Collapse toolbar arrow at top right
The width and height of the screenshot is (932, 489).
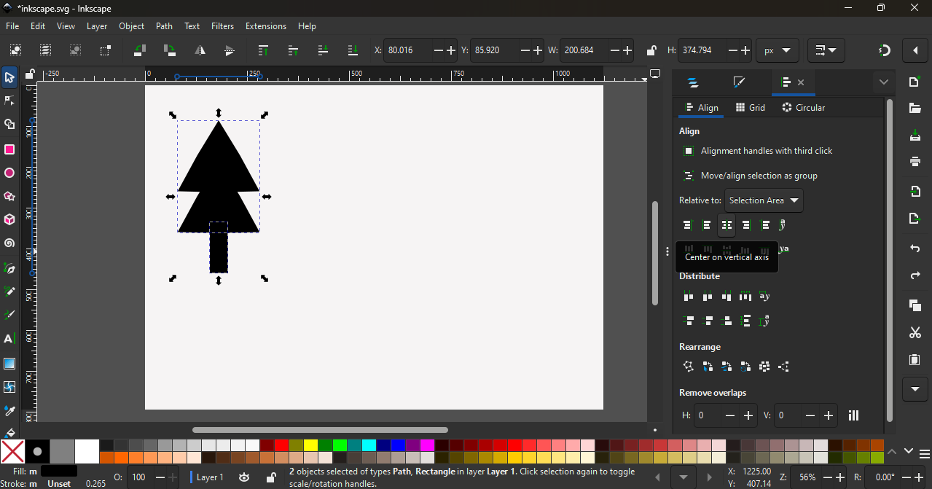(915, 50)
